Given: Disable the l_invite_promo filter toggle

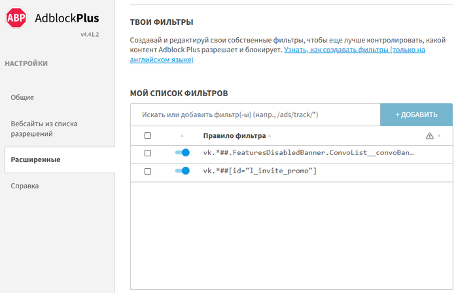Looking at the screenshot, I should pos(183,171).
